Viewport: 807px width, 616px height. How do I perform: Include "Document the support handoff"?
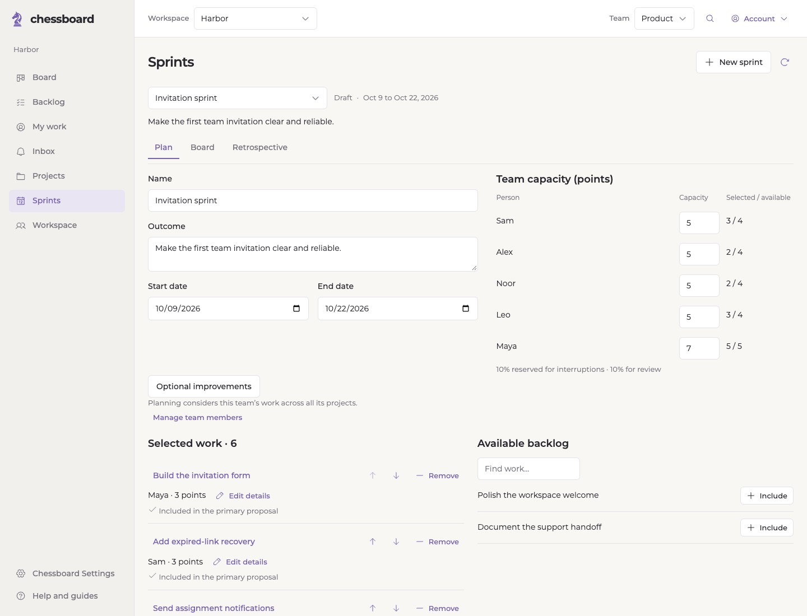pyautogui.click(x=767, y=528)
